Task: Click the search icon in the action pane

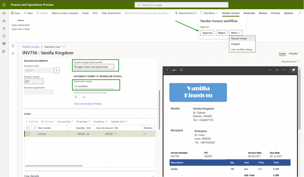Action: 300,13
